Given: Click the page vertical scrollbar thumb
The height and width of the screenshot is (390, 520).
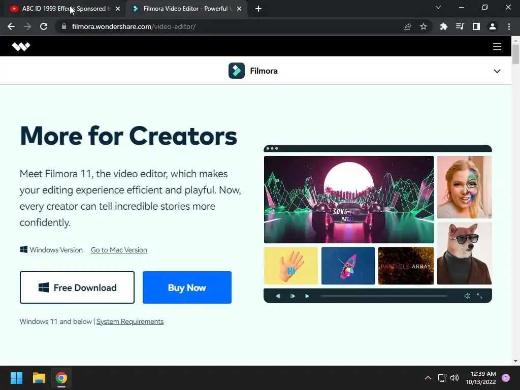Looking at the screenshot, I should 515,54.
